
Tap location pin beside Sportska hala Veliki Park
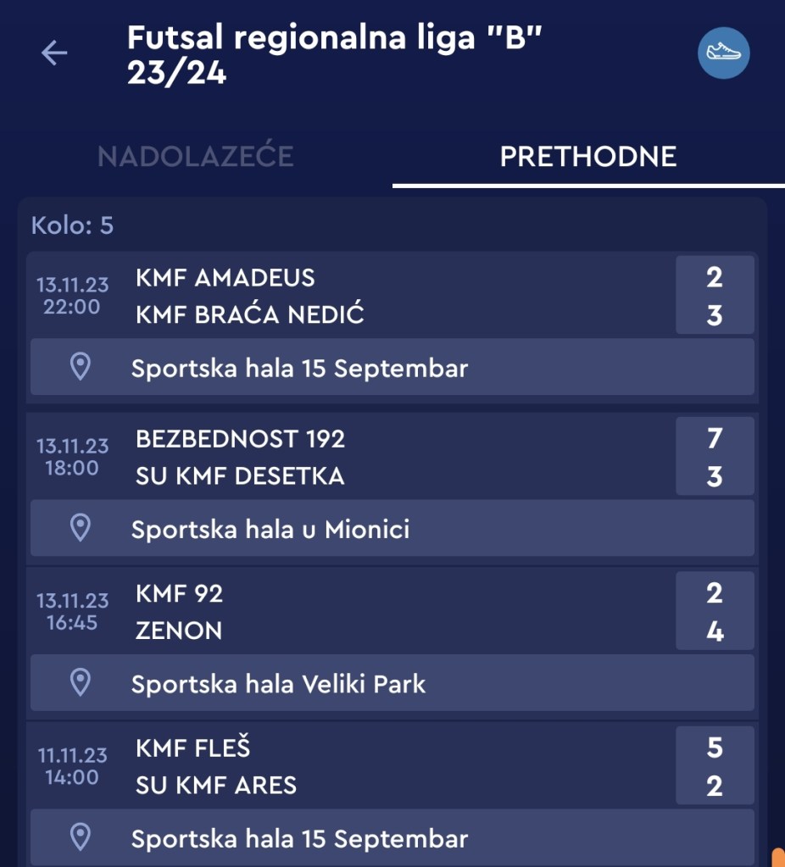80,683
